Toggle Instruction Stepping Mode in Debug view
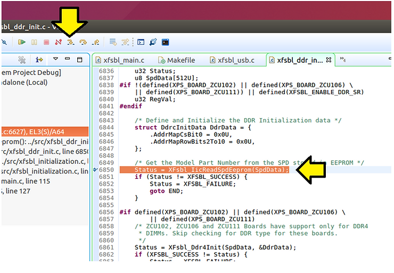This screenshot has height=273, width=394. pyautogui.click(x=39, y=60)
